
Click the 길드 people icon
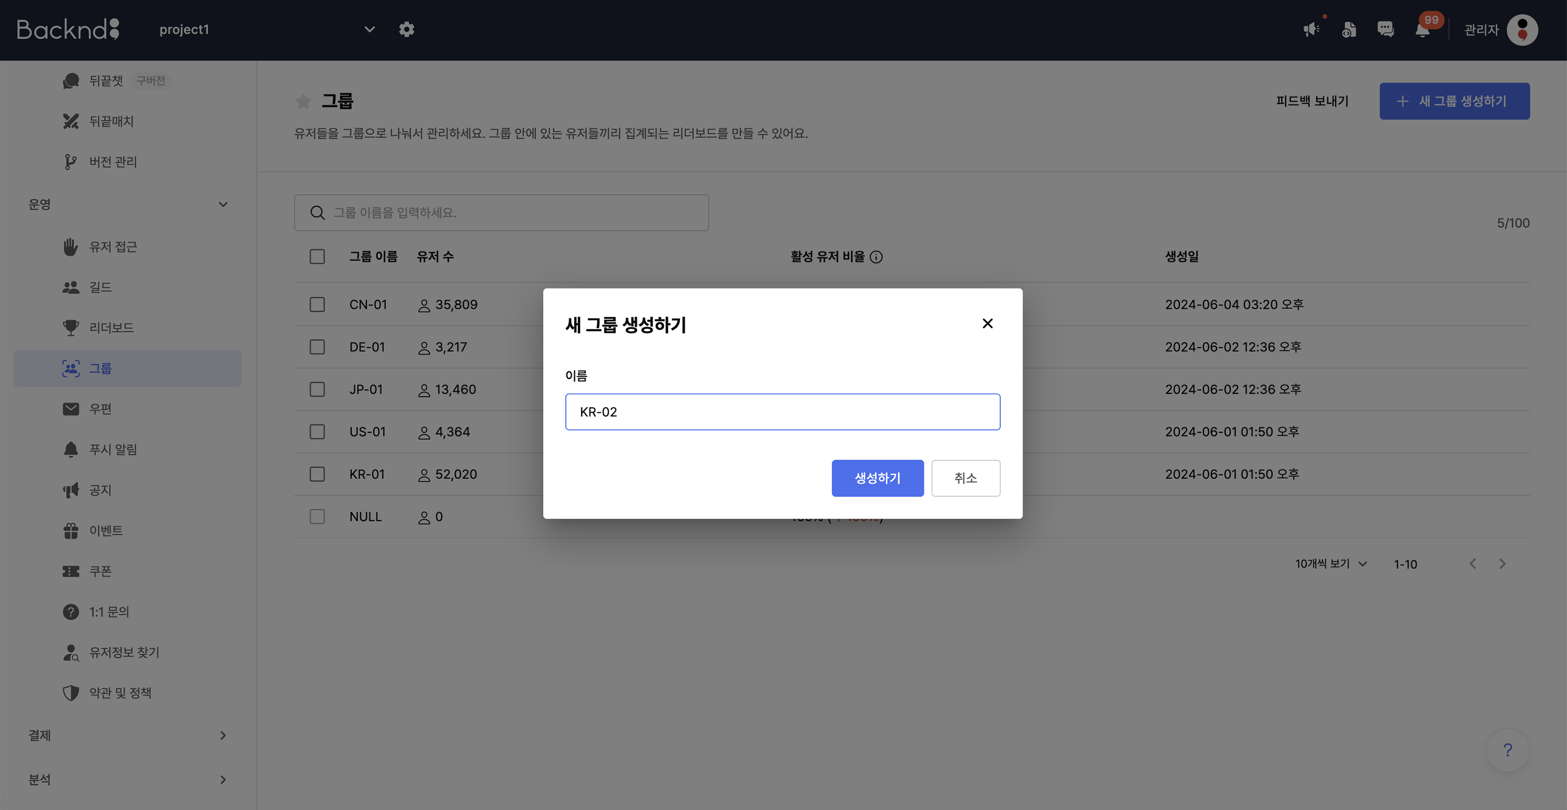(71, 287)
